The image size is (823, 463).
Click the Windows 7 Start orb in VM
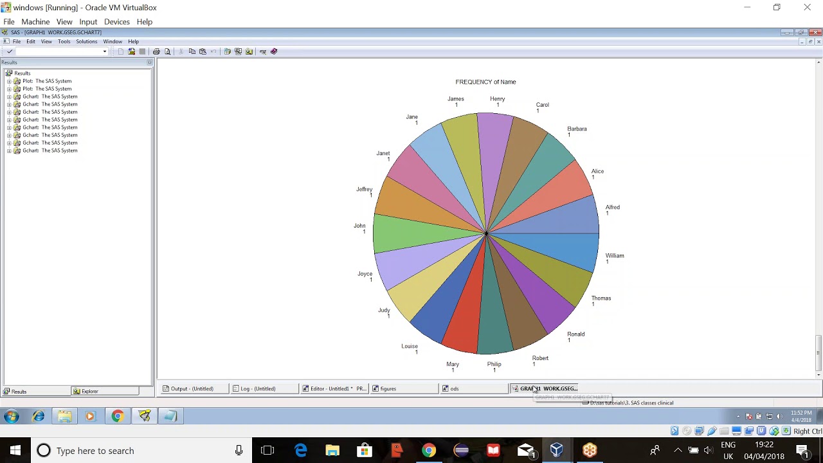coord(11,416)
